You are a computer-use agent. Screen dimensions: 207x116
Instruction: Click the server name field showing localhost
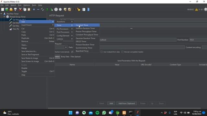click(x=138, y=40)
